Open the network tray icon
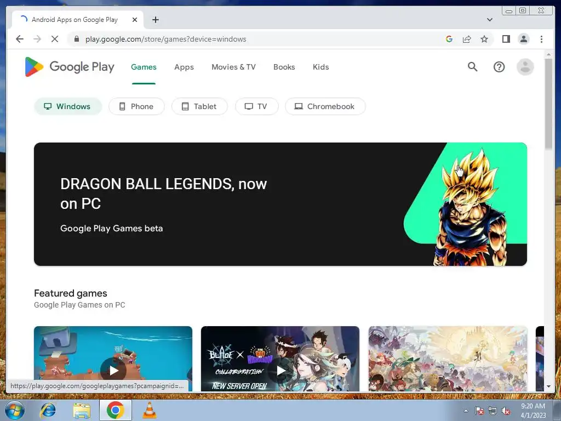 click(493, 411)
